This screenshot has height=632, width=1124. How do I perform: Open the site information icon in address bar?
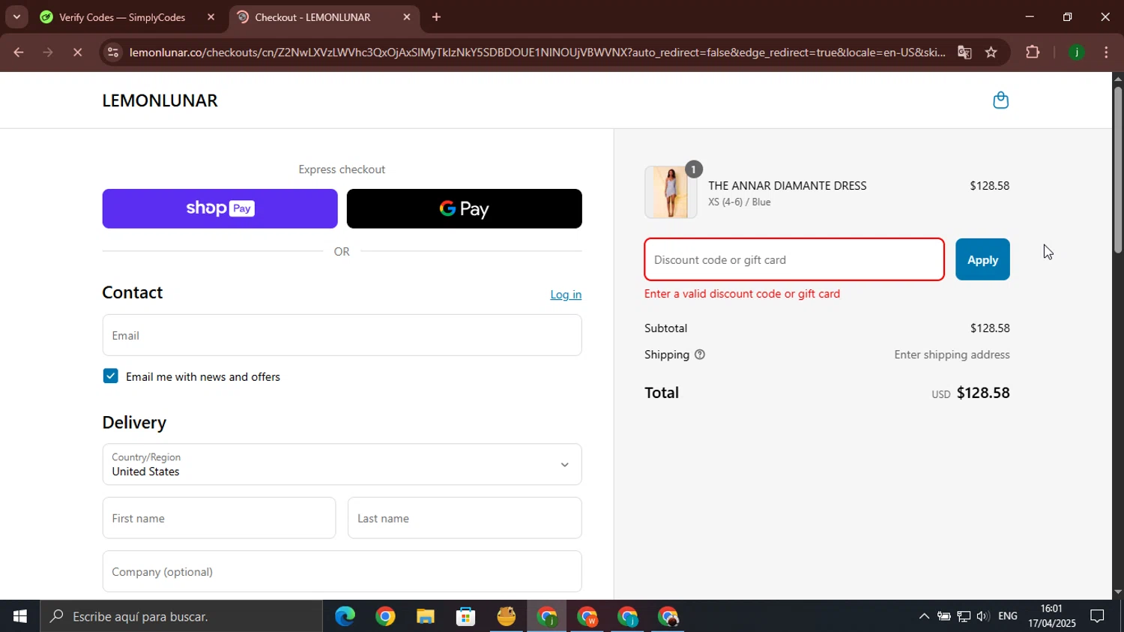(x=112, y=52)
